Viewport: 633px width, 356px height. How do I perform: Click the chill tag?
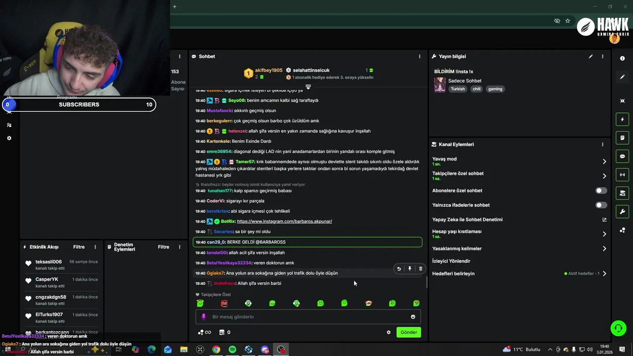tap(476, 89)
